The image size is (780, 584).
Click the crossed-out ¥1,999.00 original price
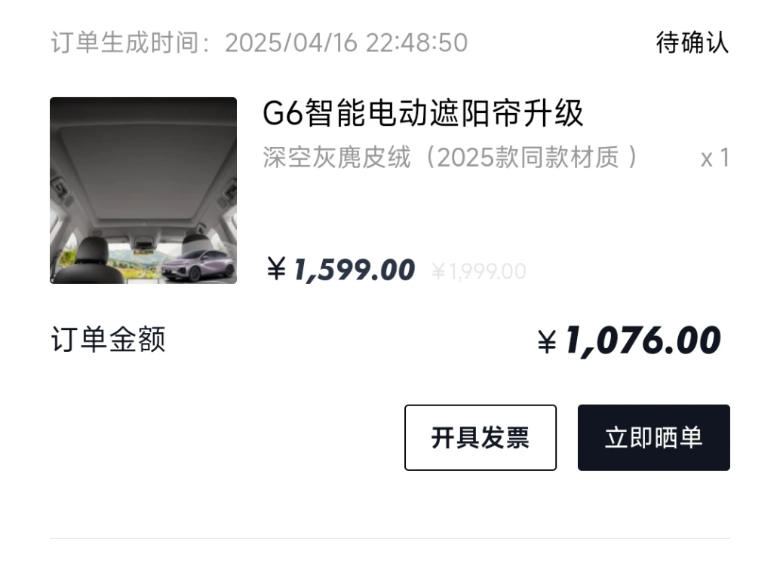pyautogui.click(x=479, y=271)
